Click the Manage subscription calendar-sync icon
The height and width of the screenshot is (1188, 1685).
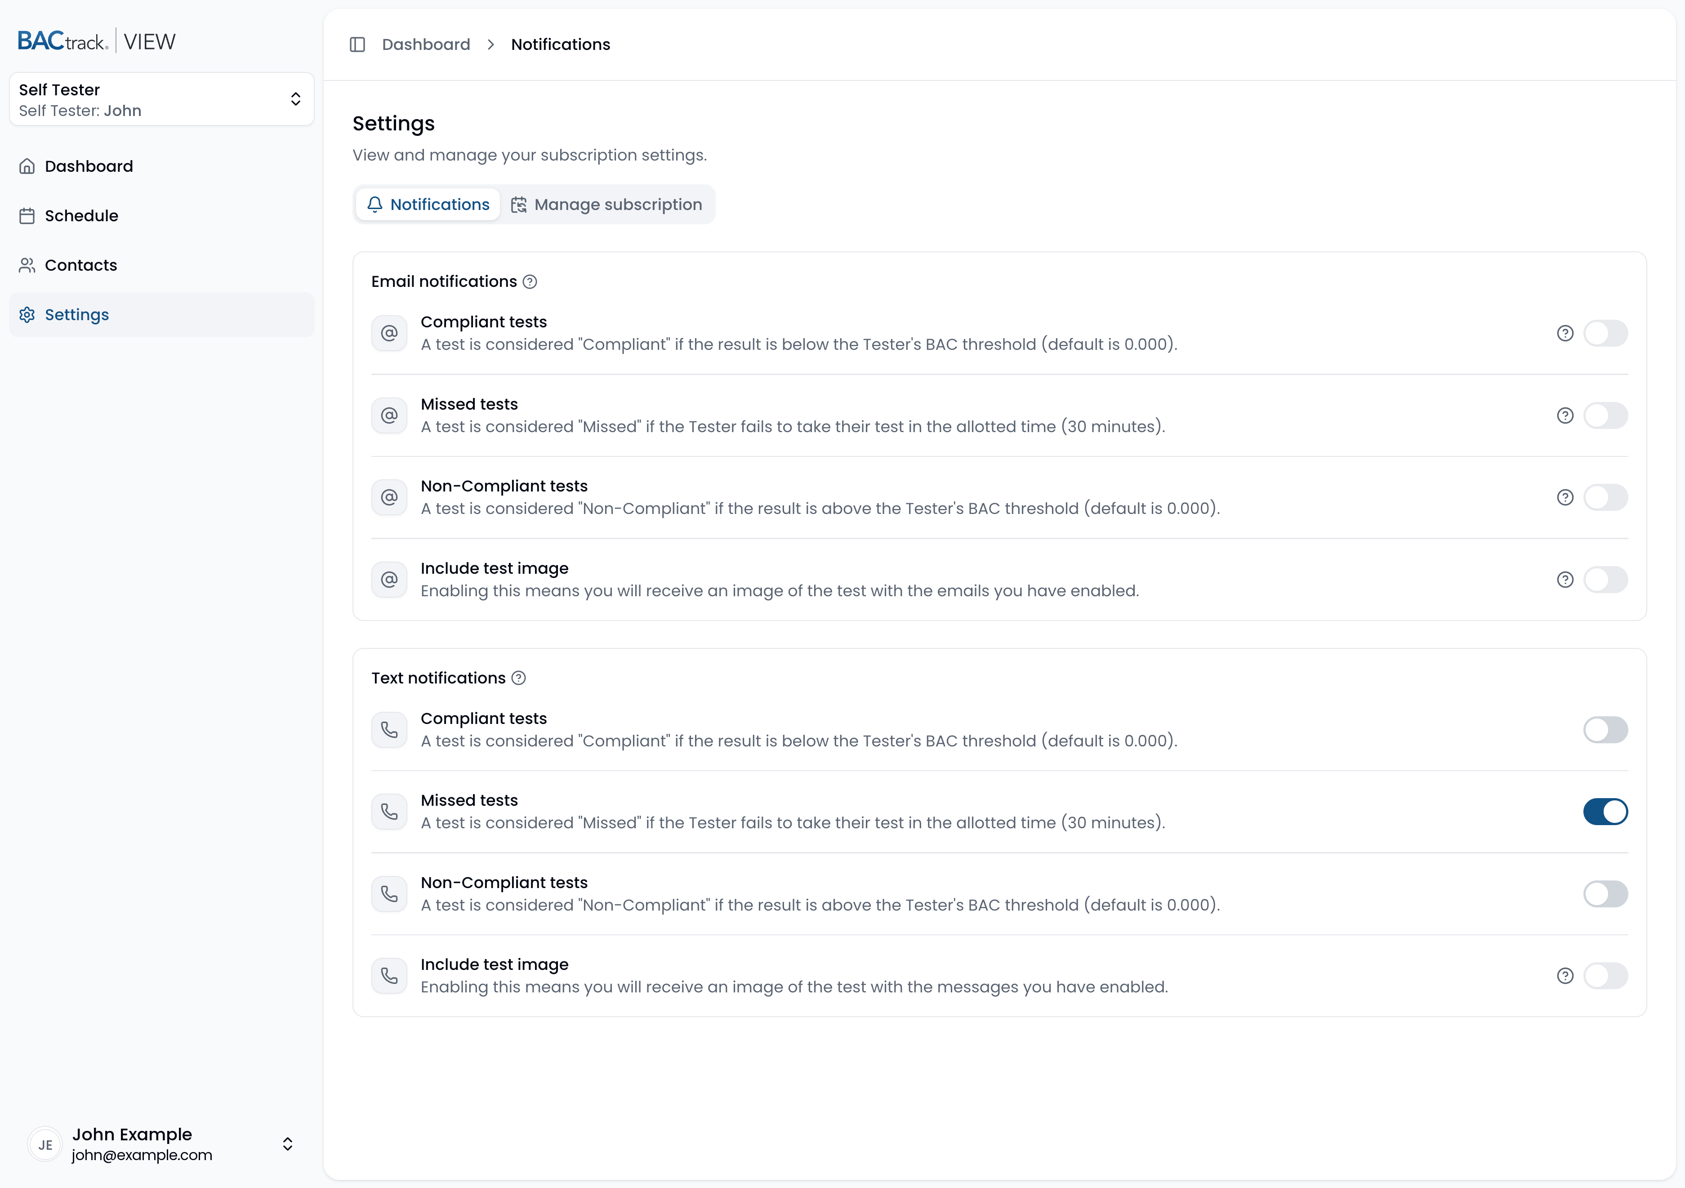(x=519, y=205)
